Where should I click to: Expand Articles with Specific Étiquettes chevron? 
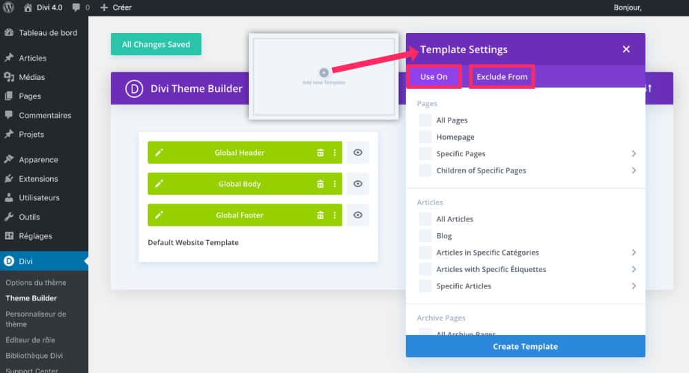point(634,269)
